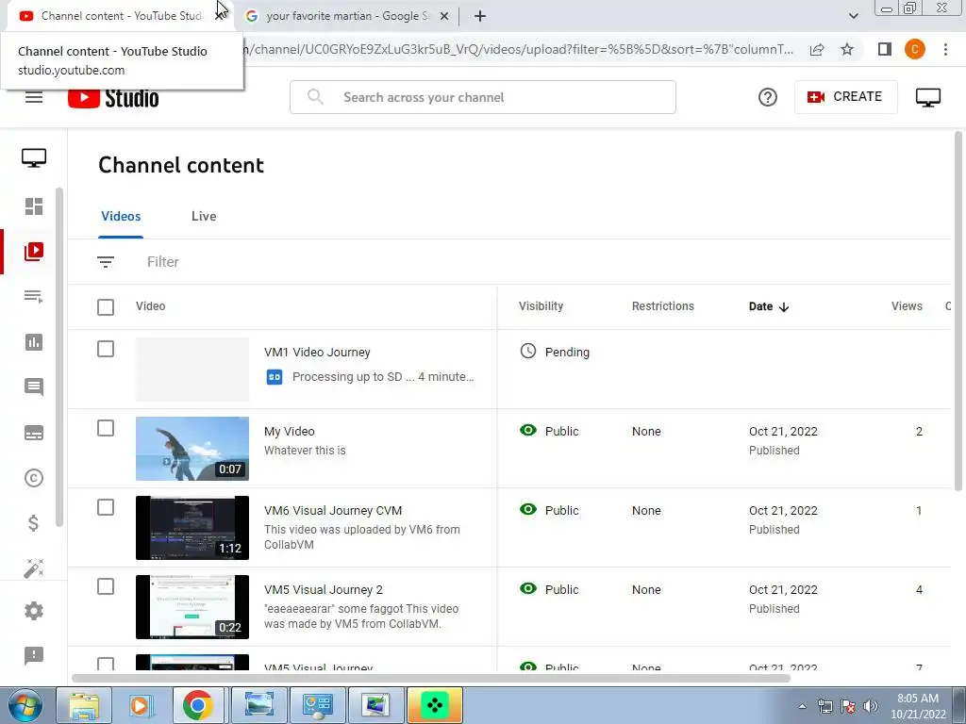Close the Google Search browser tab
This screenshot has height=724, width=966.
coord(444,16)
